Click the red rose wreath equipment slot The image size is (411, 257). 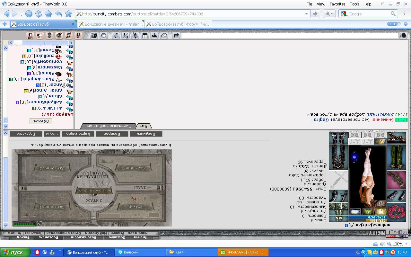396,212
